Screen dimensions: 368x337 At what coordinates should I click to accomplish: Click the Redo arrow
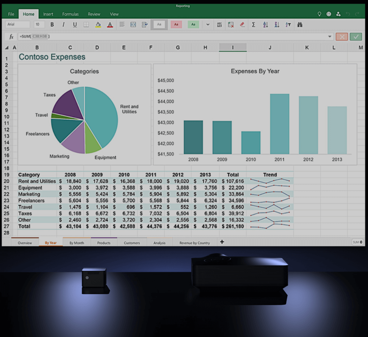(x=357, y=14)
